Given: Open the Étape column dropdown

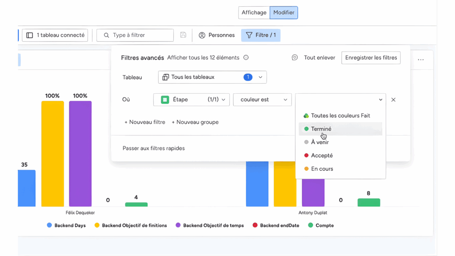Looking at the screenshot, I should (192, 100).
